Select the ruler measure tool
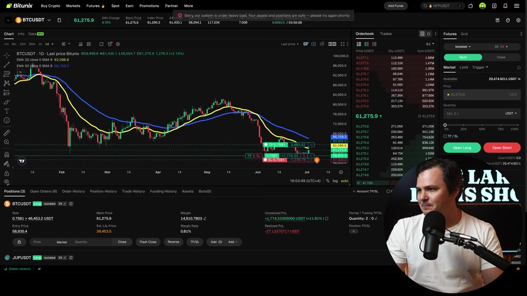The image size is (527, 296). [x=7, y=133]
